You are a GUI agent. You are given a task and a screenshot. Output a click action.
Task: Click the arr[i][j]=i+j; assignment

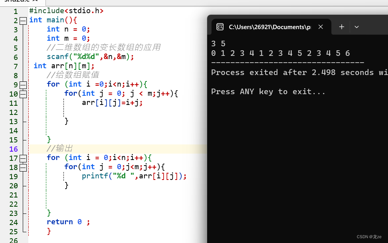click(x=112, y=103)
